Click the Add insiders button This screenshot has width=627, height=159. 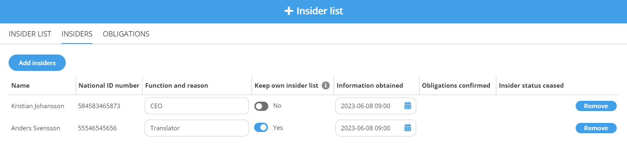coord(37,63)
